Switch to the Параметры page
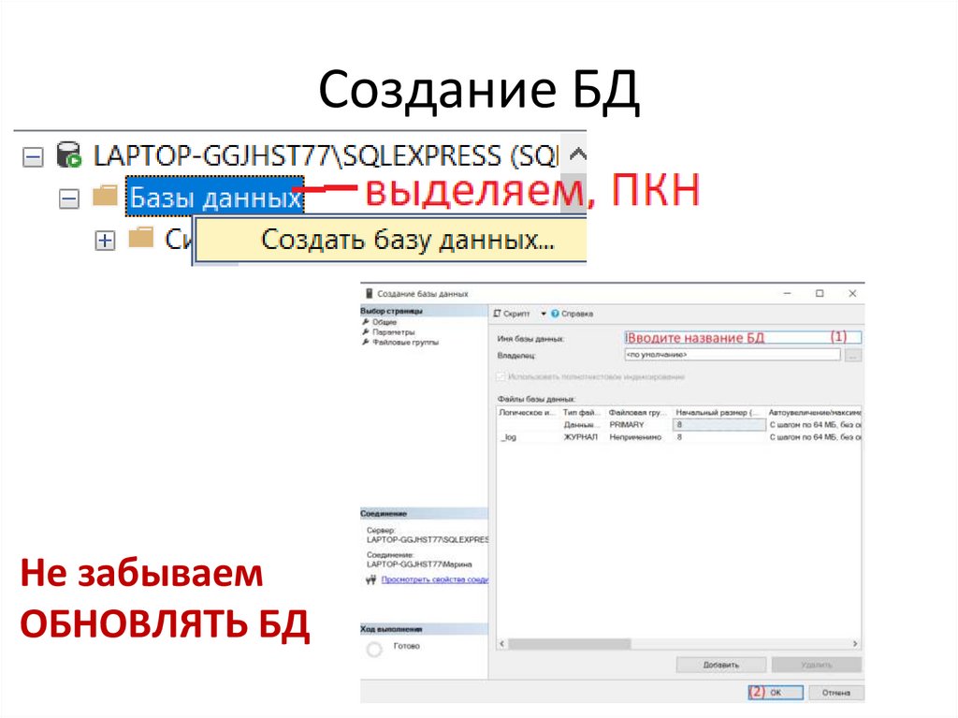This screenshot has height=718, width=958. pyautogui.click(x=393, y=331)
